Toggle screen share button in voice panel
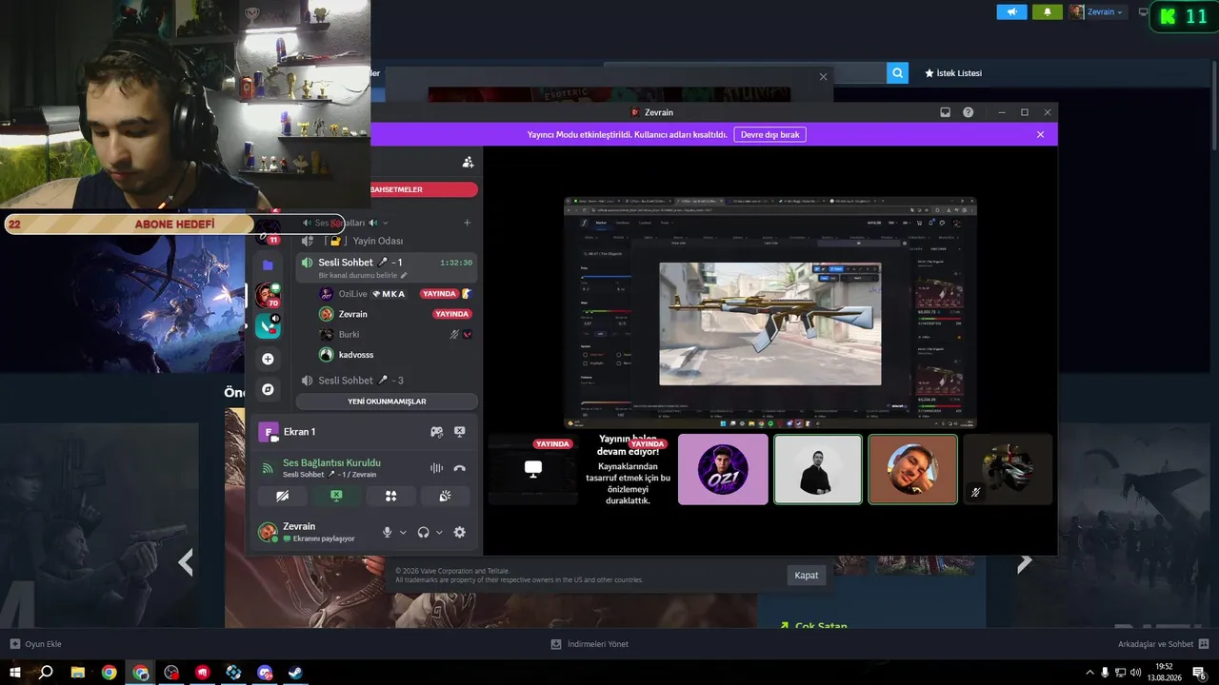Viewport: 1219px width, 685px height. [336, 496]
